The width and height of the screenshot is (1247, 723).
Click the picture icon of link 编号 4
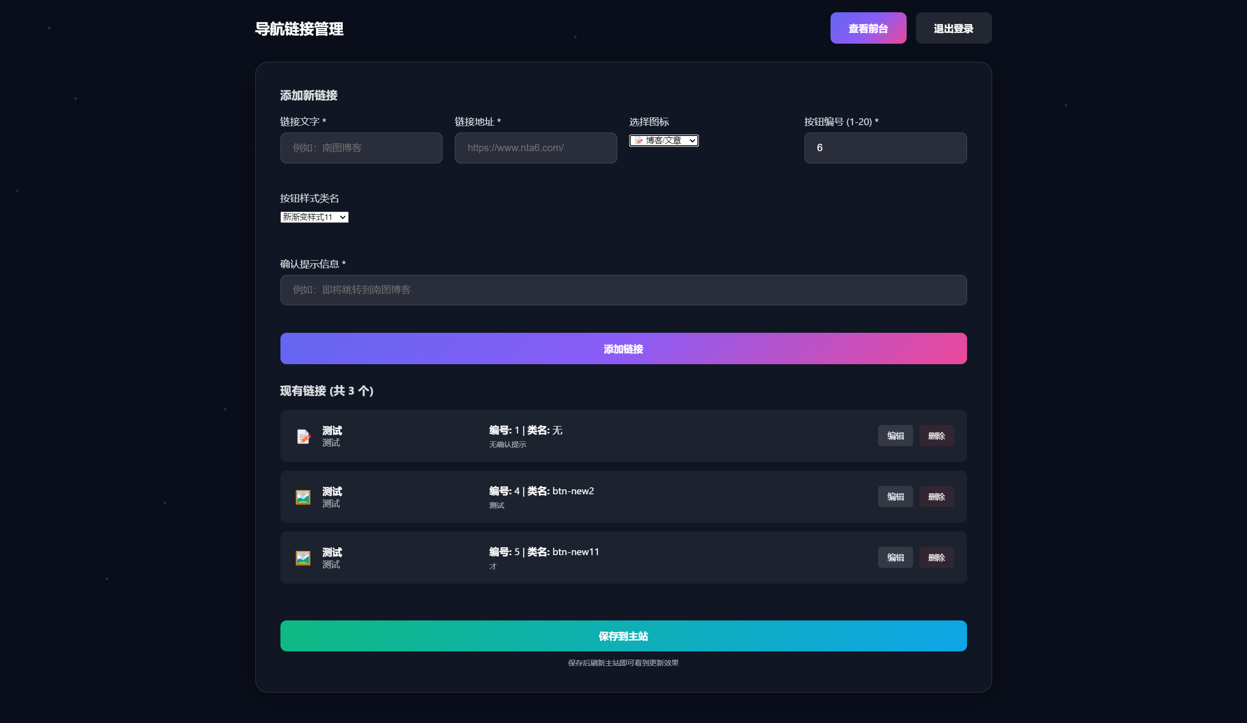tap(303, 497)
